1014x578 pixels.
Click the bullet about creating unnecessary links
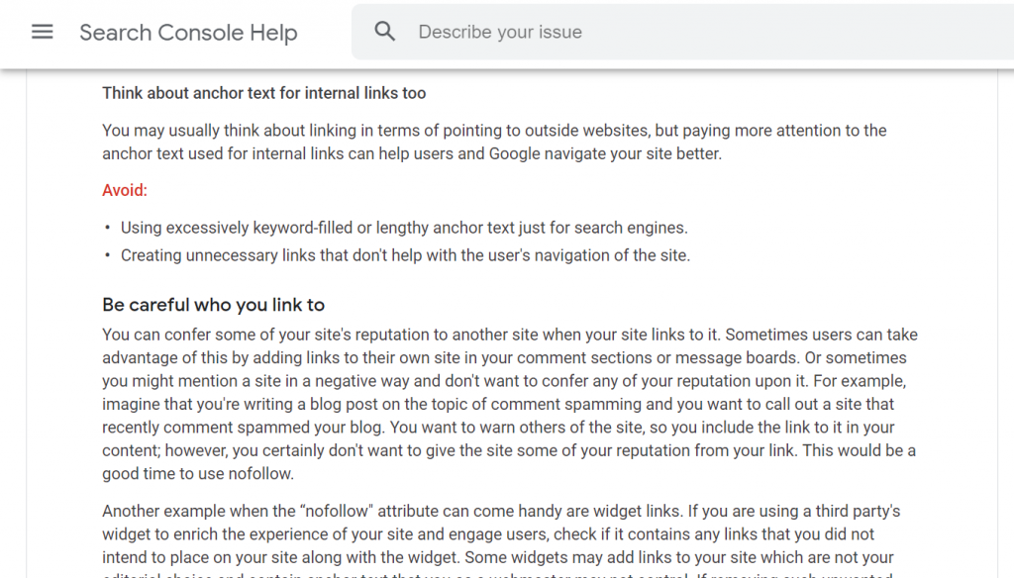pos(405,255)
